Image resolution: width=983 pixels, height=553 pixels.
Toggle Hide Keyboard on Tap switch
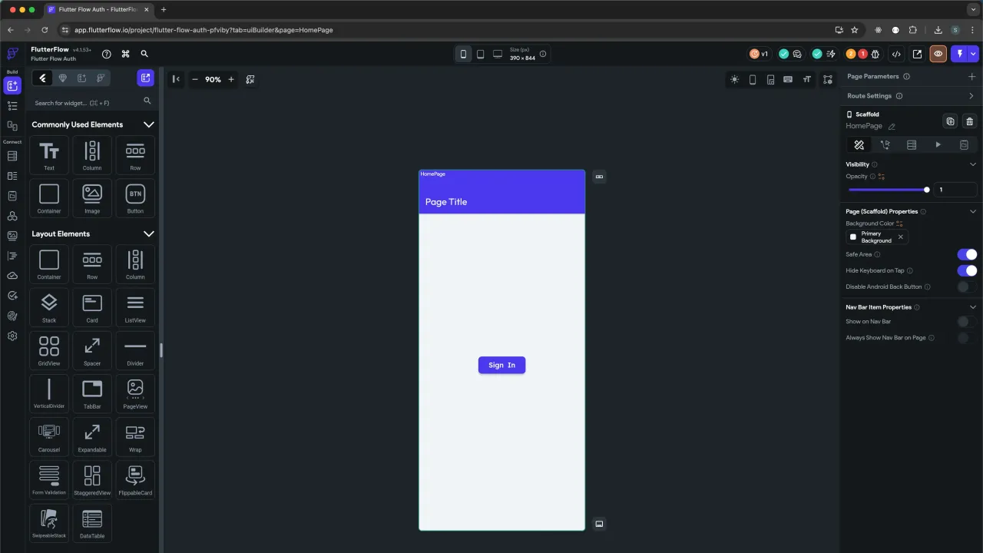tap(967, 270)
